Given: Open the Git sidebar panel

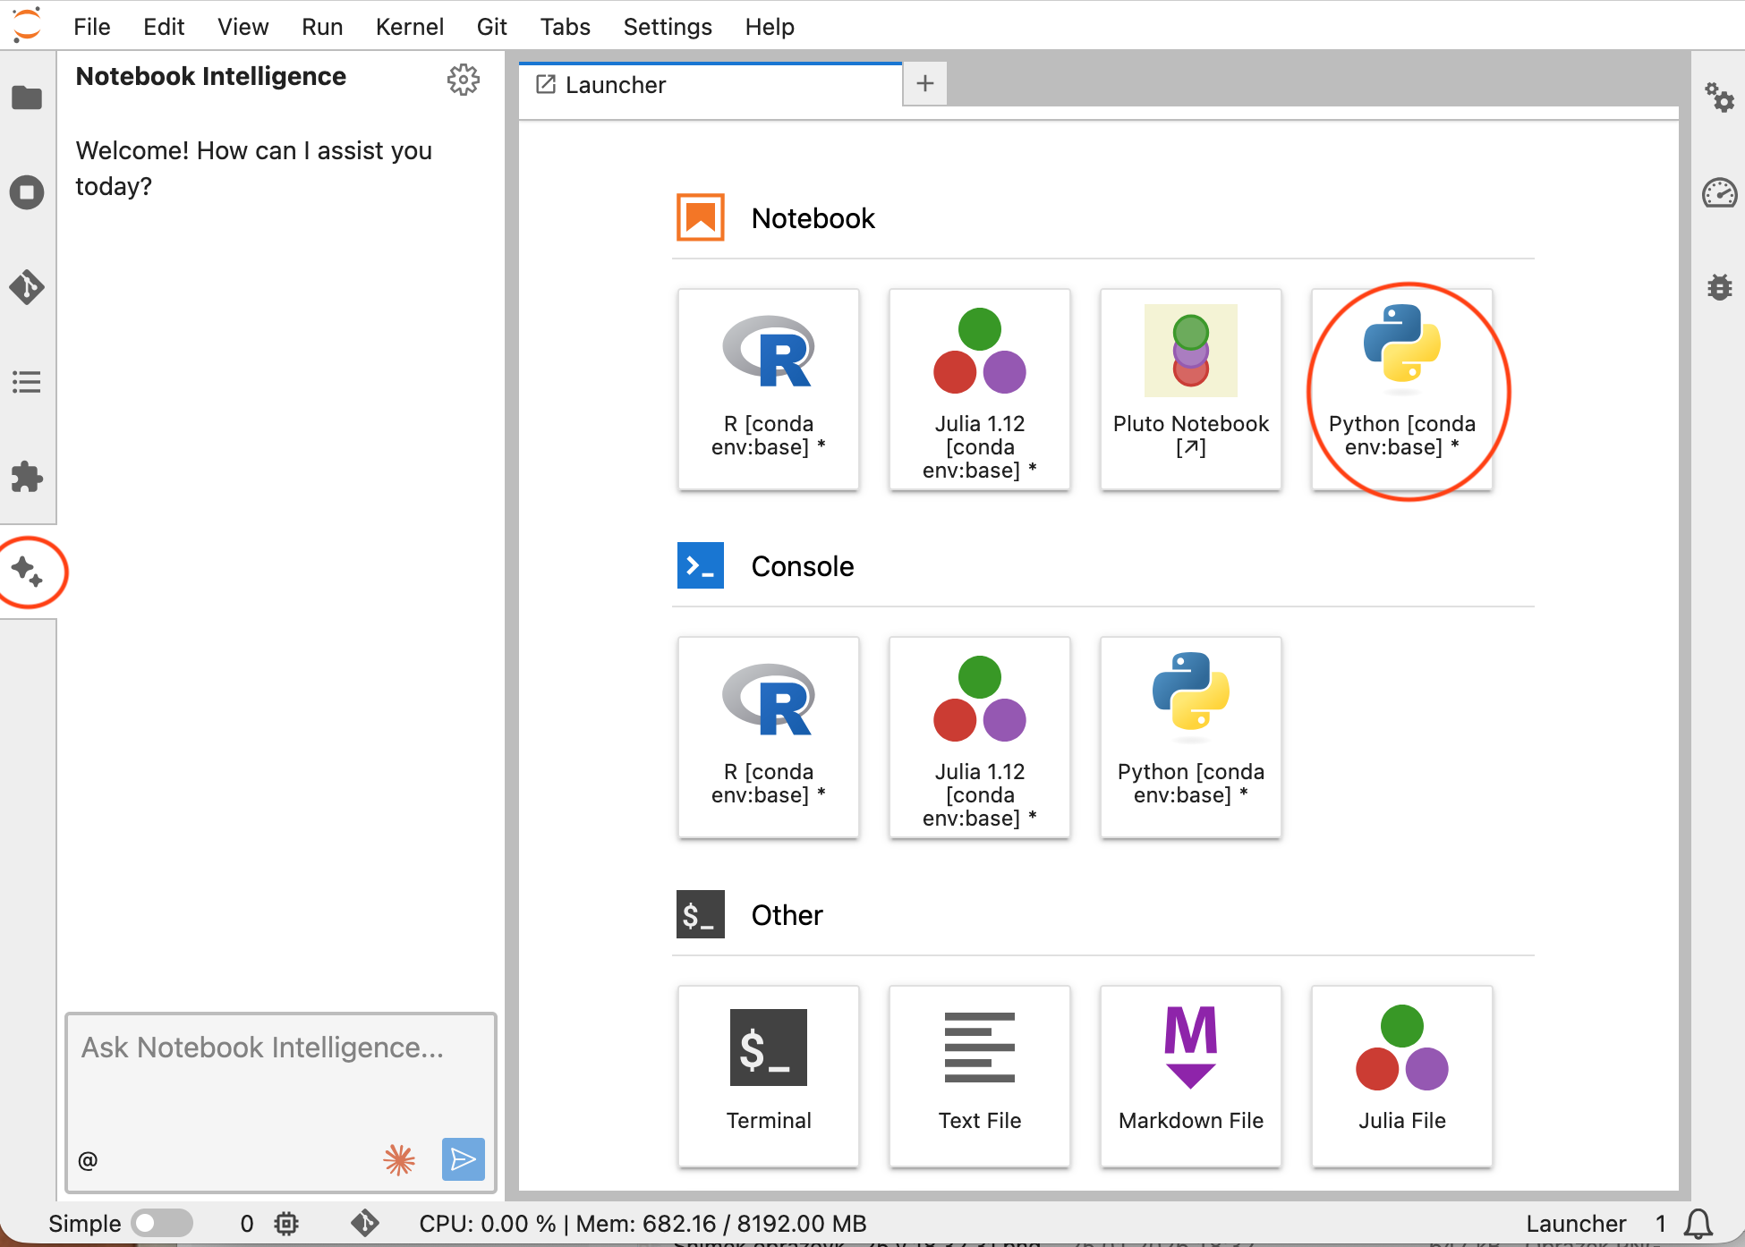Looking at the screenshot, I should [x=27, y=287].
